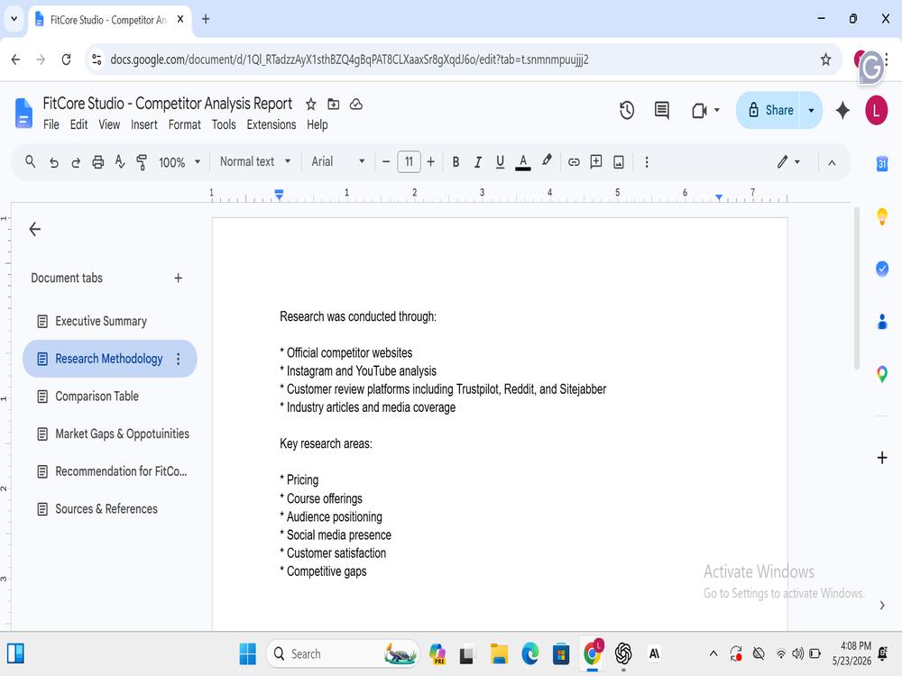Open Google Tasks side panel
This screenshot has width=902, height=676.
(x=881, y=269)
